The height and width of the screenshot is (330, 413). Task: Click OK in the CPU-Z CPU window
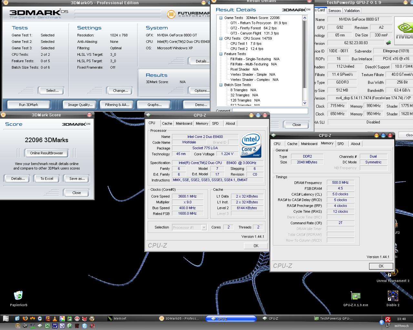tap(256, 246)
